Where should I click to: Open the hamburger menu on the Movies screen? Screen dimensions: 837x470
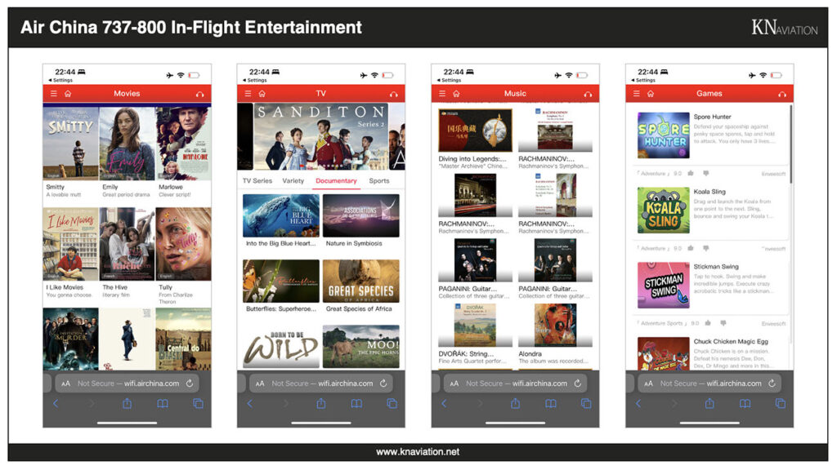coord(53,94)
